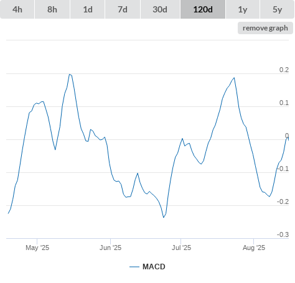This screenshot has height=283, width=295.
Task: Select the active 120d tab
Action: (x=203, y=9)
